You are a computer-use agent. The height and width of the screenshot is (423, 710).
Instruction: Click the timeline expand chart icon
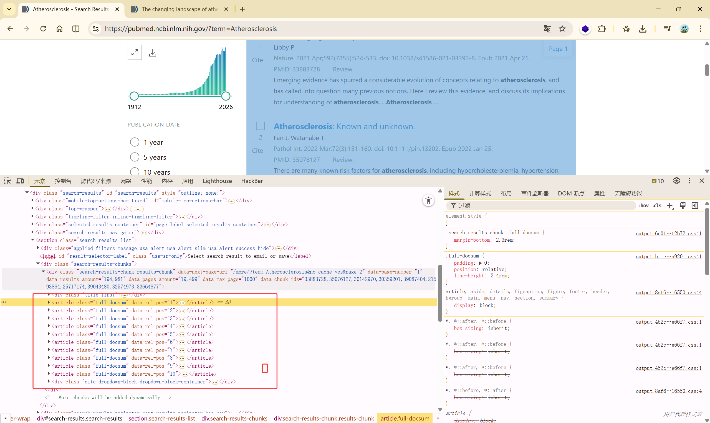[x=135, y=52]
